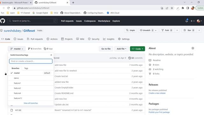The height and width of the screenshot is (115, 204).
Task: Open the Insights tab
Action: tap(109, 39)
